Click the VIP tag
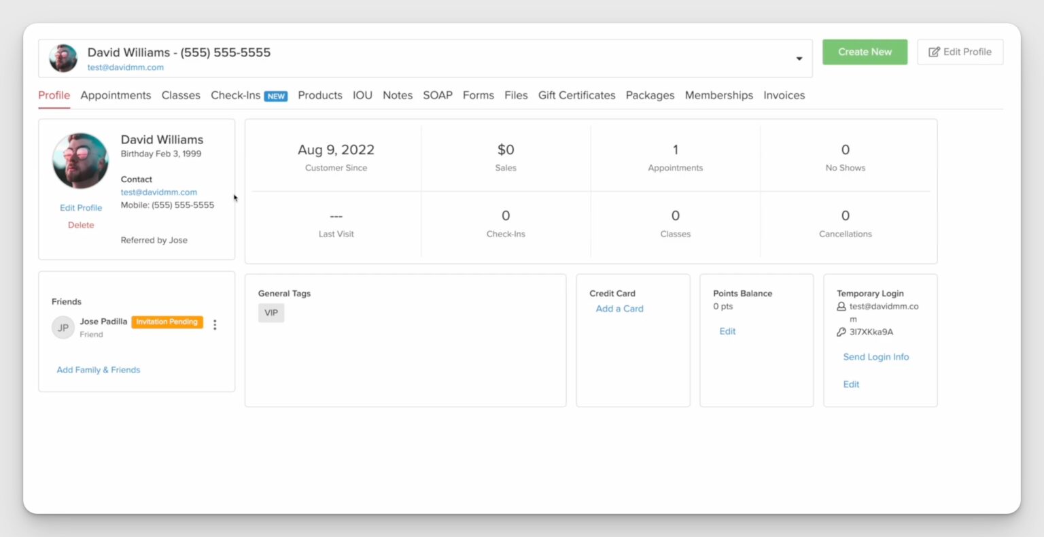Image resolution: width=1044 pixels, height=537 pixels. (x=271, y=313)
